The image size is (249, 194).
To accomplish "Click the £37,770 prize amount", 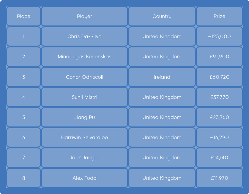I will click(219, 97).
